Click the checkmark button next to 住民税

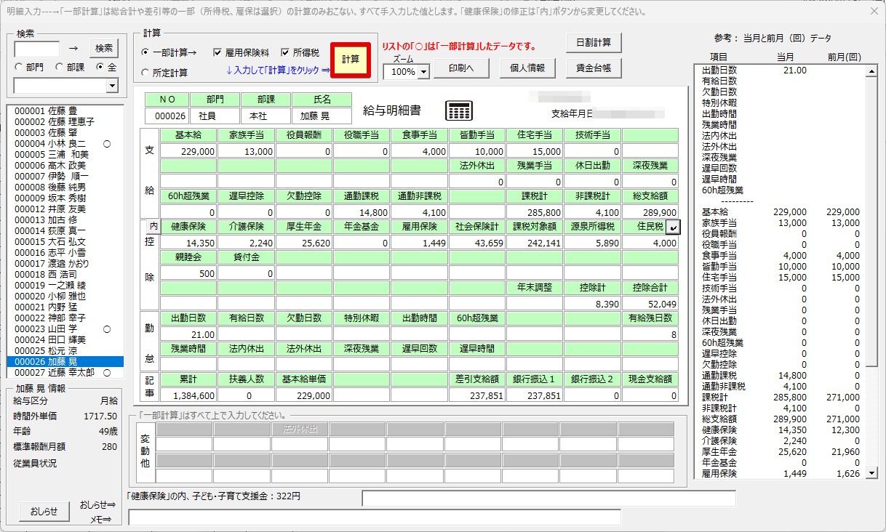coord(672,227)
